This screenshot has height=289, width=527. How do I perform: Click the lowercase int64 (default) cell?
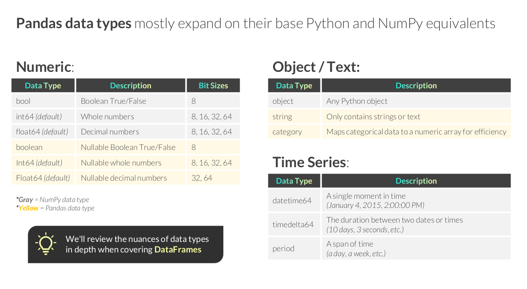coord(39,117)
